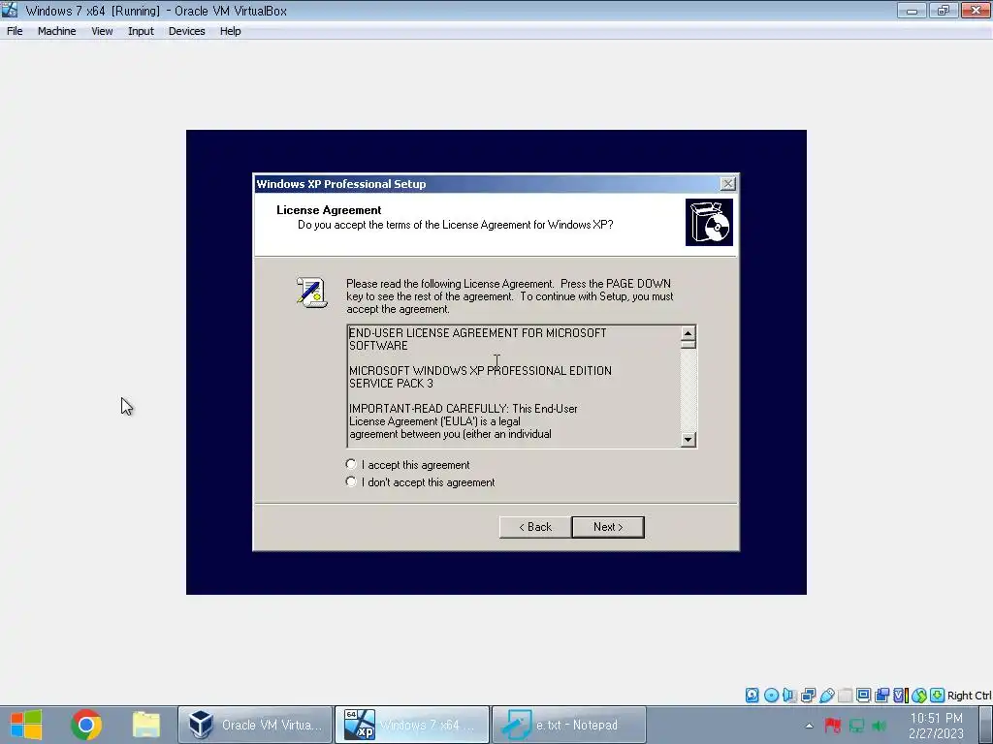Select 'I accept this agreement' radio button
The image size is (993, 744).
[351, 464]
